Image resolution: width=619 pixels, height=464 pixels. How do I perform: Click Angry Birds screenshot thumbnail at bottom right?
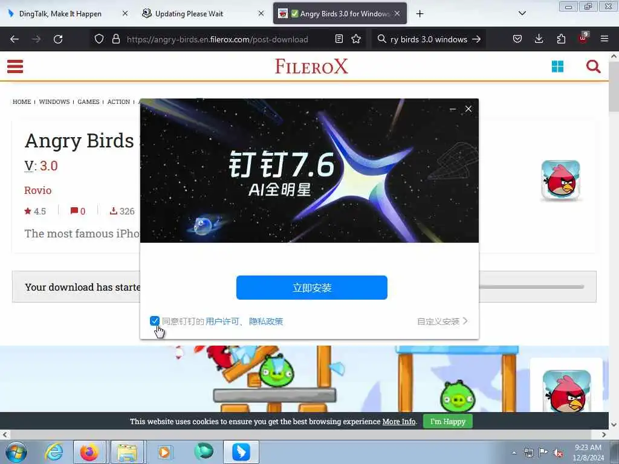click(566, 391)
